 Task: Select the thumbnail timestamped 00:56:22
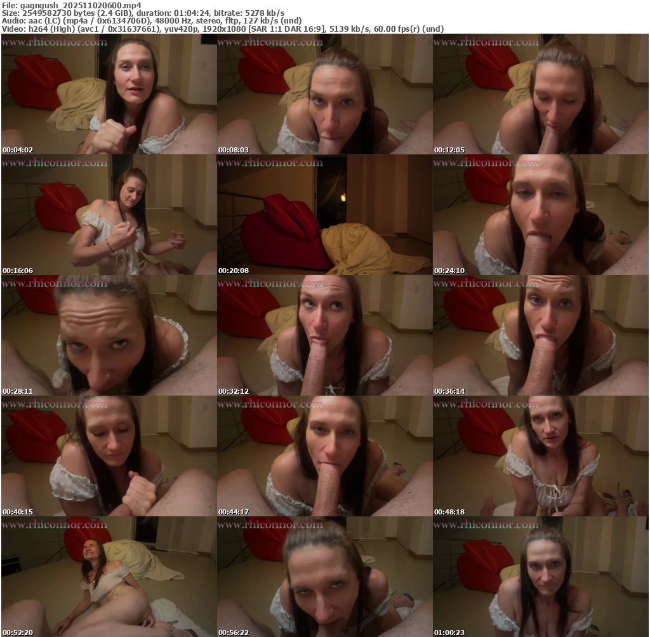(x=324, y=577)
